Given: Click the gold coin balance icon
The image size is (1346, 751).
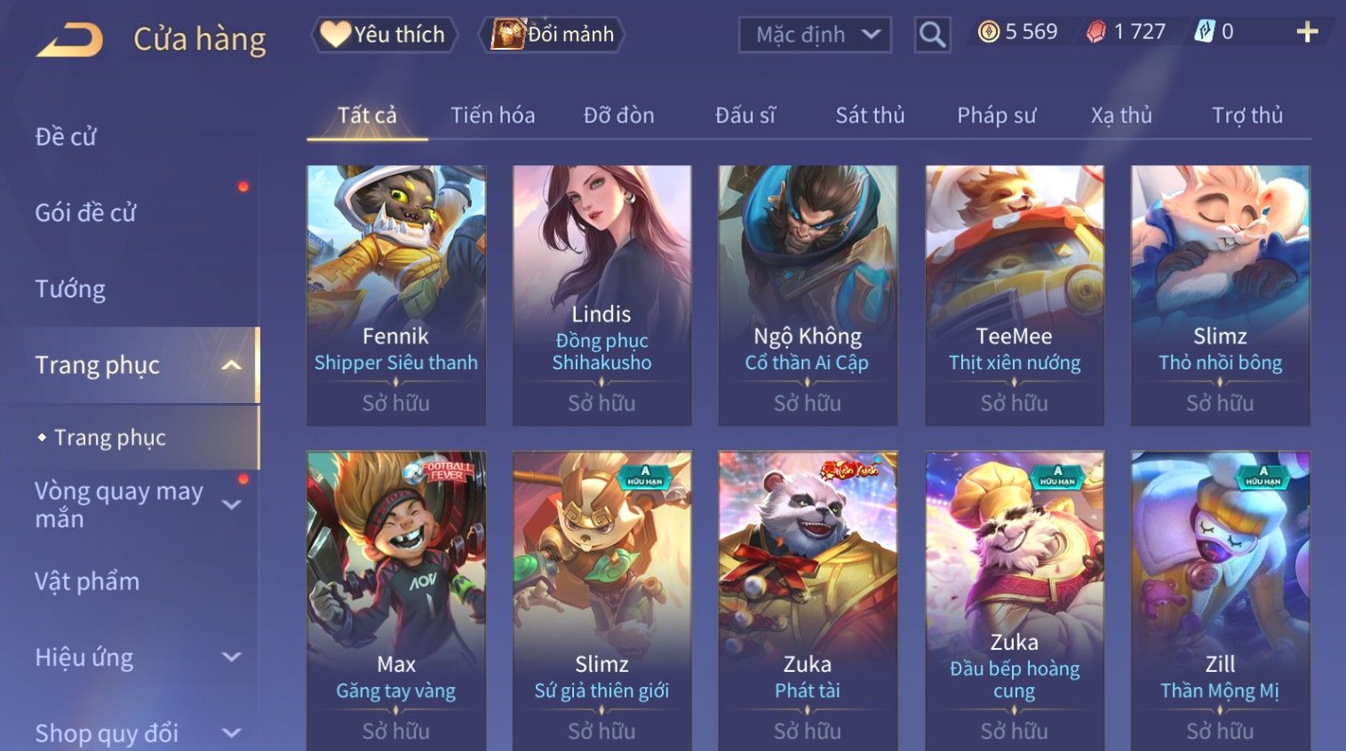Looking at the screenshot, I should coord(988,32).
